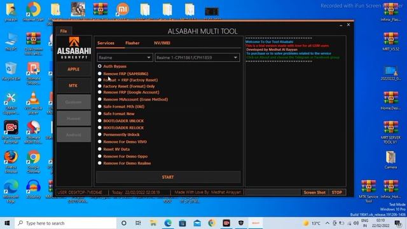
Task: Open the Realme brand dropdown
Action: click(125, 57)
